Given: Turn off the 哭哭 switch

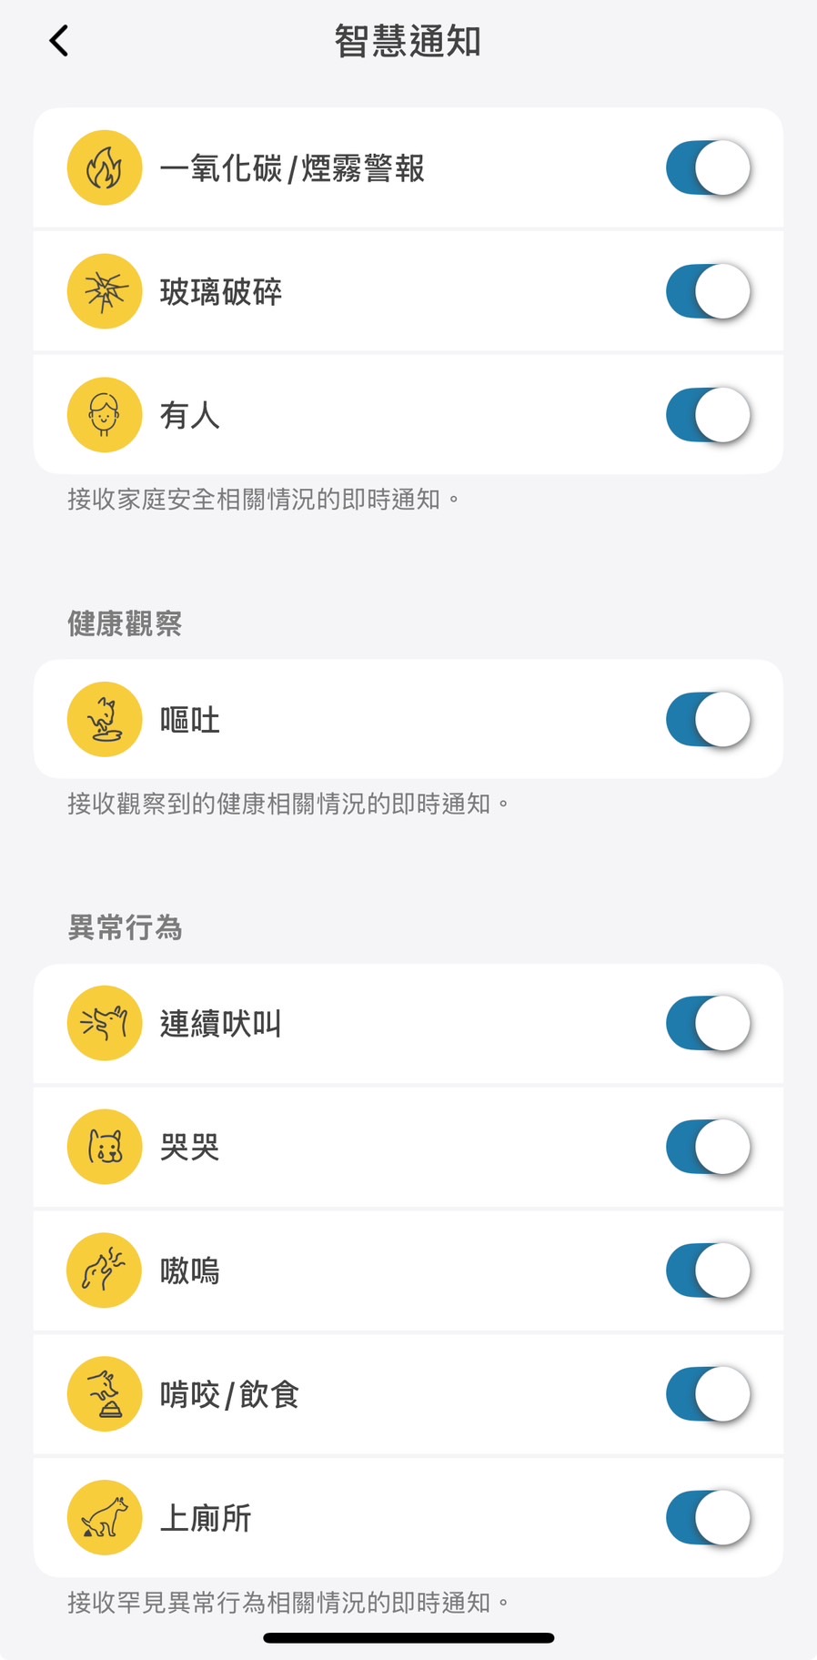Looking at the screenshot, I should pos(708,1147).
